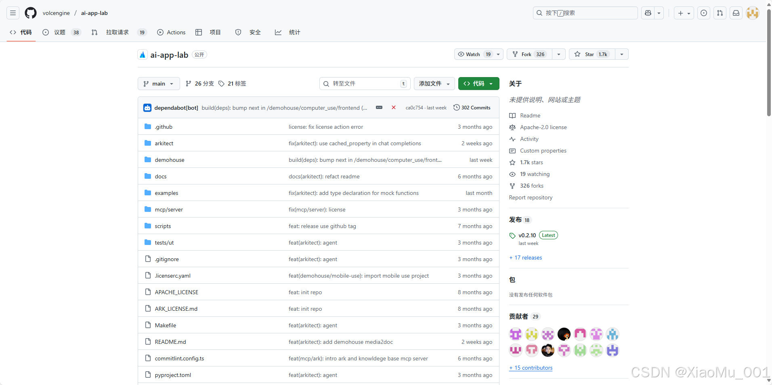Switch to the 统计 tab

point(287,32)
